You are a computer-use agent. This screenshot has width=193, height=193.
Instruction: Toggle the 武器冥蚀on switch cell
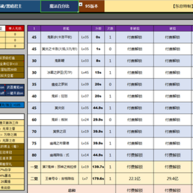pos(15,87)
